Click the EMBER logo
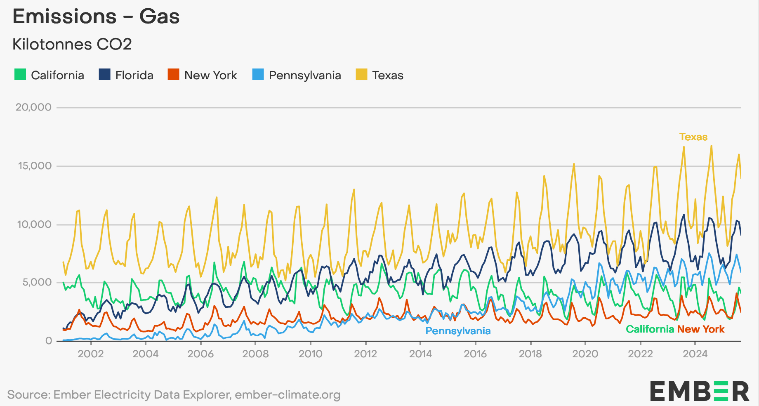This screenshot has width=759, height=406. pyautogui.click(x=700, y=391)
